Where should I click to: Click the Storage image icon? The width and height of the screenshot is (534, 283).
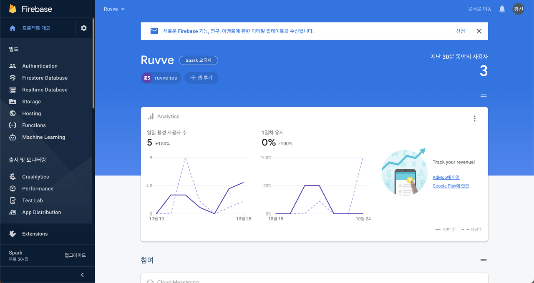click(x=13, y=102)
